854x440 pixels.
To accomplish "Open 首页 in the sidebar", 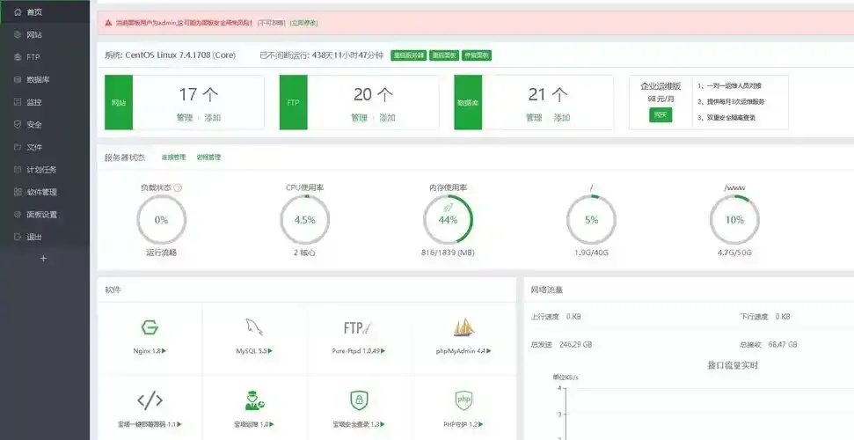I will click(x=45, y=12).
